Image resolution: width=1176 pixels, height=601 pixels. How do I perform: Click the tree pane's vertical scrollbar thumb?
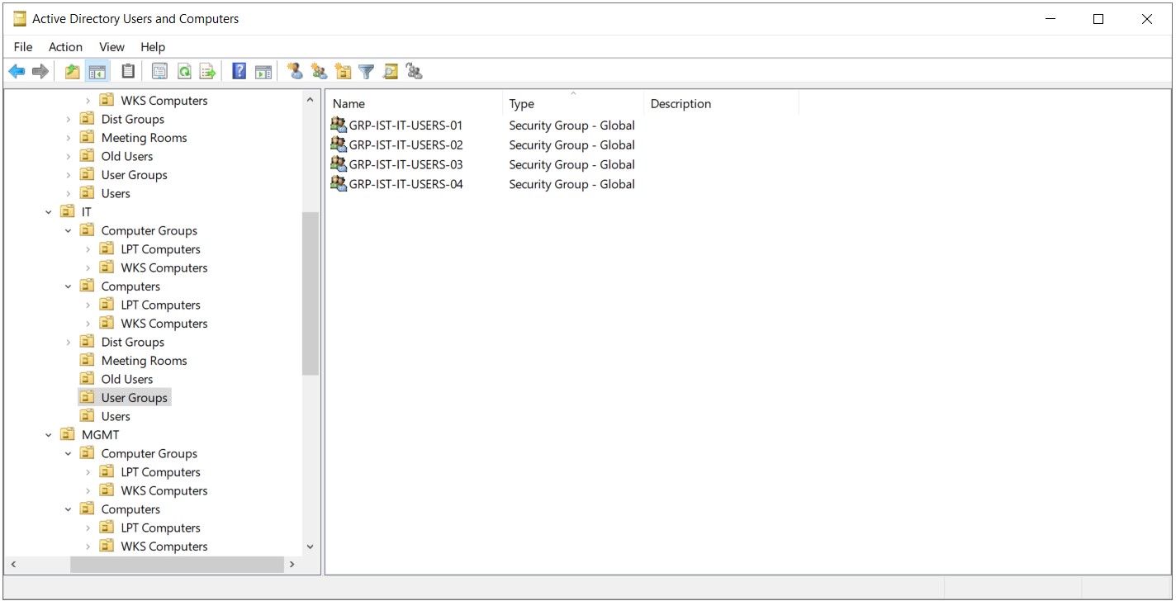pyautogui.click(x=311, y=294)
